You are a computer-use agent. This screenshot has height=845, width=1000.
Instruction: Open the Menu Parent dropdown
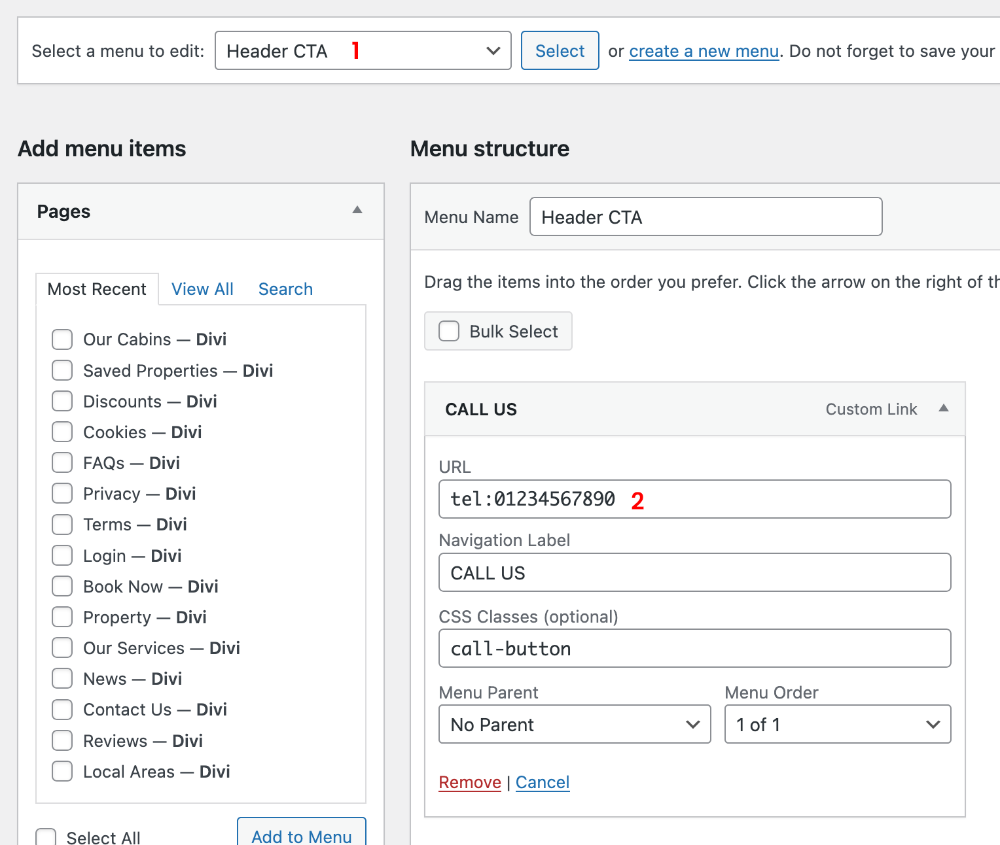point(574,724)
